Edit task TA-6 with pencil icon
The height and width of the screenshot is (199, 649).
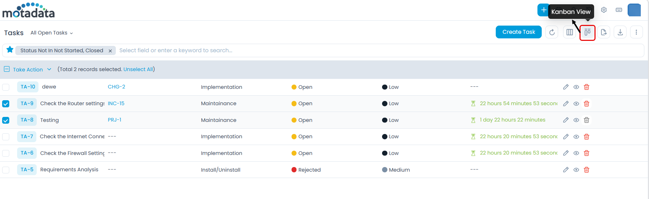[x=566, y=153]
